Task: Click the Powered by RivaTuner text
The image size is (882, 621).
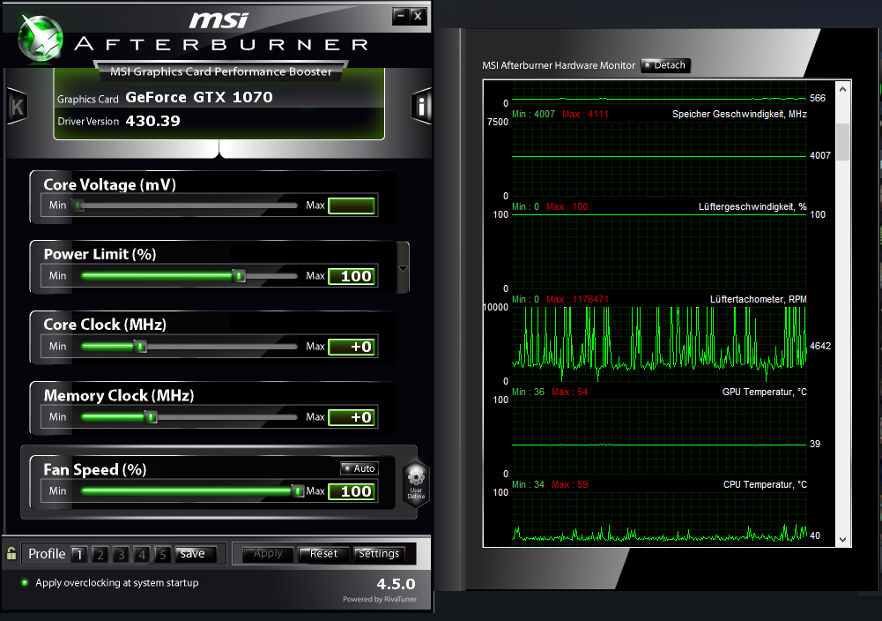Action: click(x=380, y=599)
